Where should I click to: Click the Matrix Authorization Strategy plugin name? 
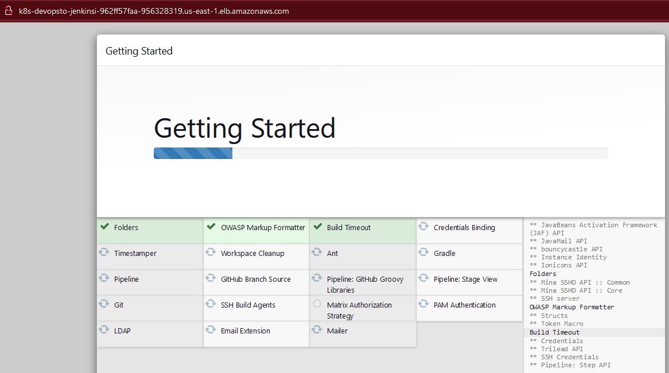click(x=359, y=310)
